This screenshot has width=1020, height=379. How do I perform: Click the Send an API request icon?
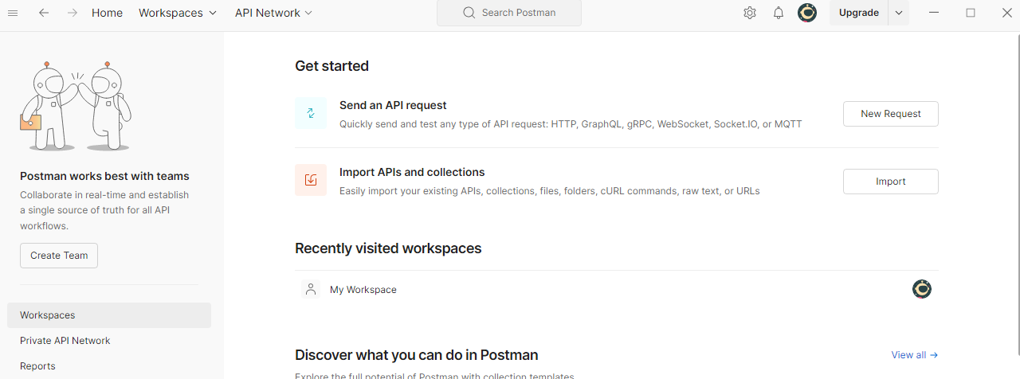[311, 113]
